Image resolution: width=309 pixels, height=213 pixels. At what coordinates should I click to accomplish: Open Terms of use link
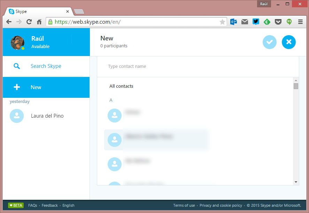point(184,205)
